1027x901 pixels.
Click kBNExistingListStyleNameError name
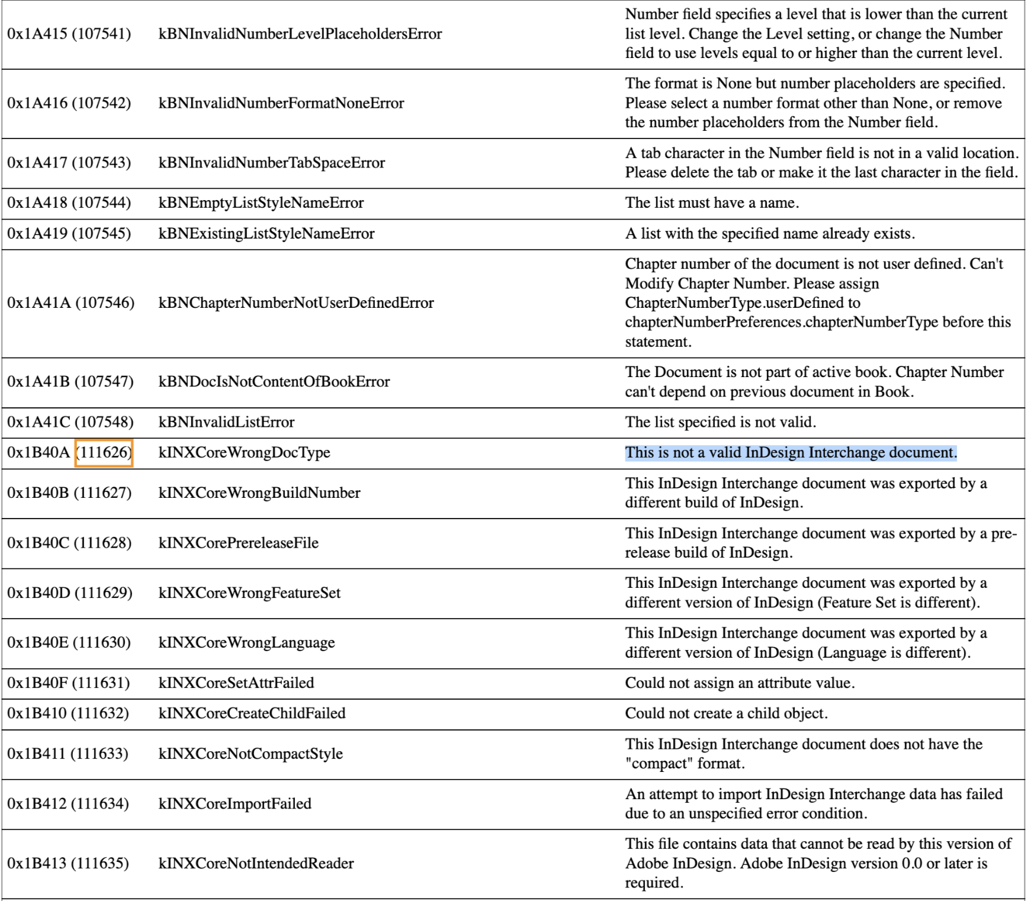(x=266, y=234)
